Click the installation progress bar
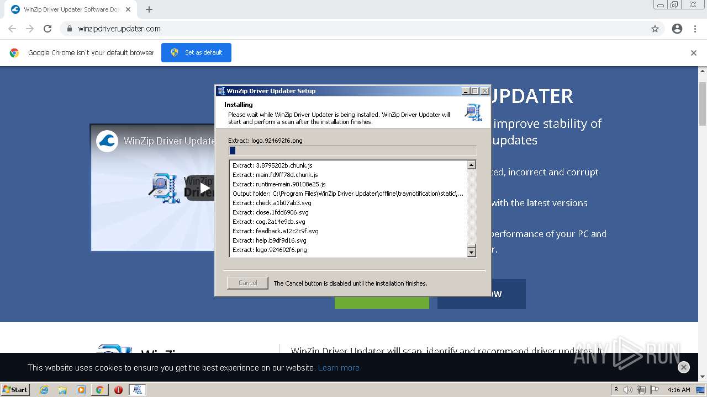 coord(352,151)
